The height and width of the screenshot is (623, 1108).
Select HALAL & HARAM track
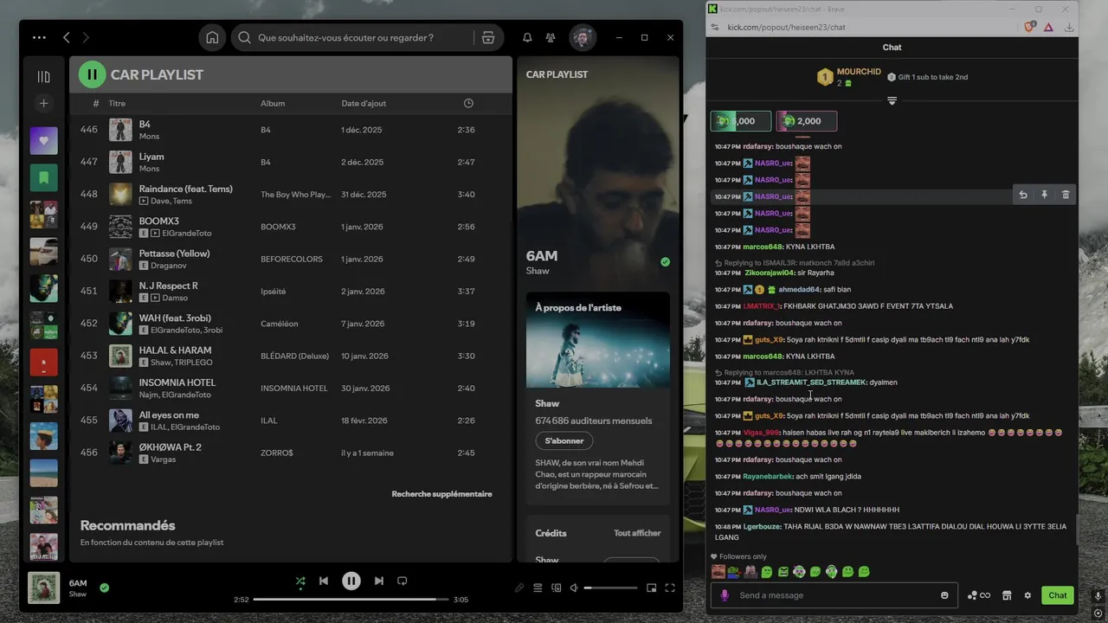click(291, 356)
